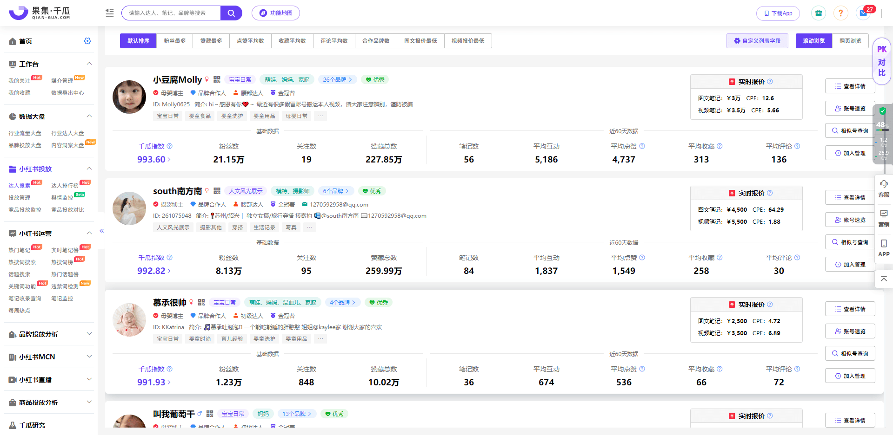The height and width of the screenshot is (435, 893).
Task: Open QR code icon for 慕承很帅
Action: 201,302
